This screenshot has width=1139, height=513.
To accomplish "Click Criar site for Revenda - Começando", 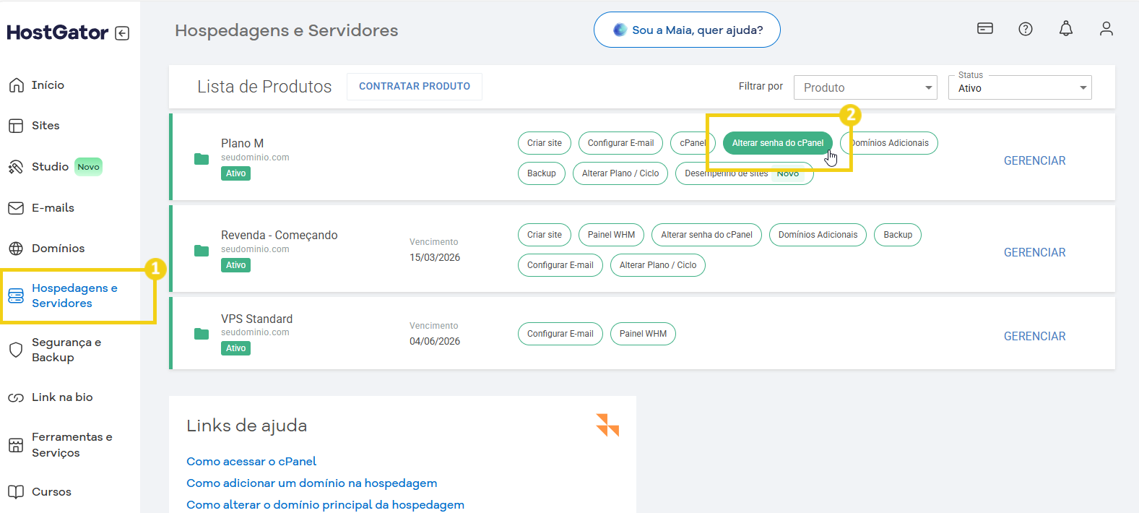I will pos(545,235).
